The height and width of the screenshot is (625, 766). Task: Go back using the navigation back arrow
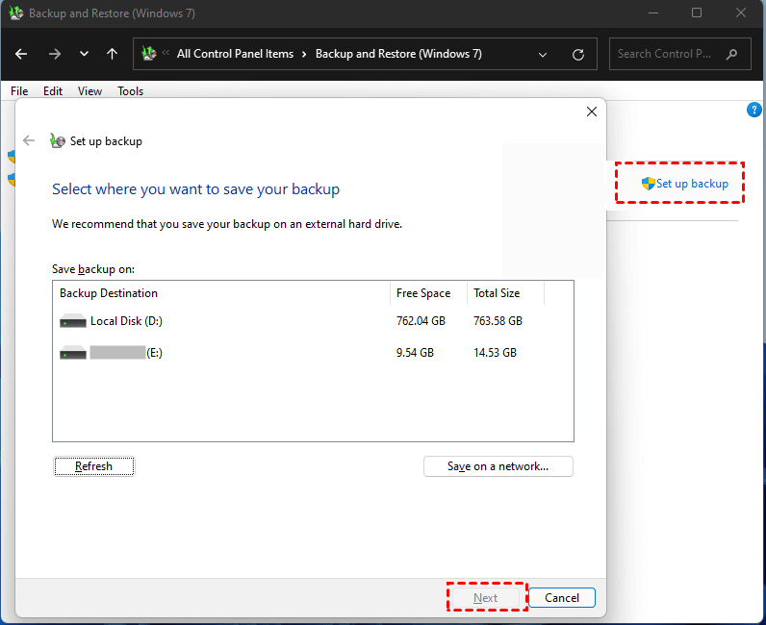tap(21, 54)
